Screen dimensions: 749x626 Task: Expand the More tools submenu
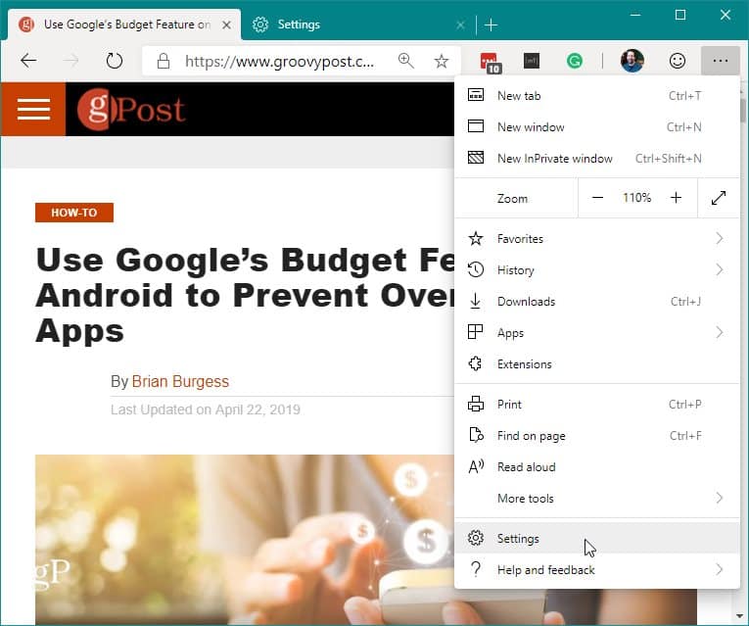pyautogui.click(x=597, y=499)
